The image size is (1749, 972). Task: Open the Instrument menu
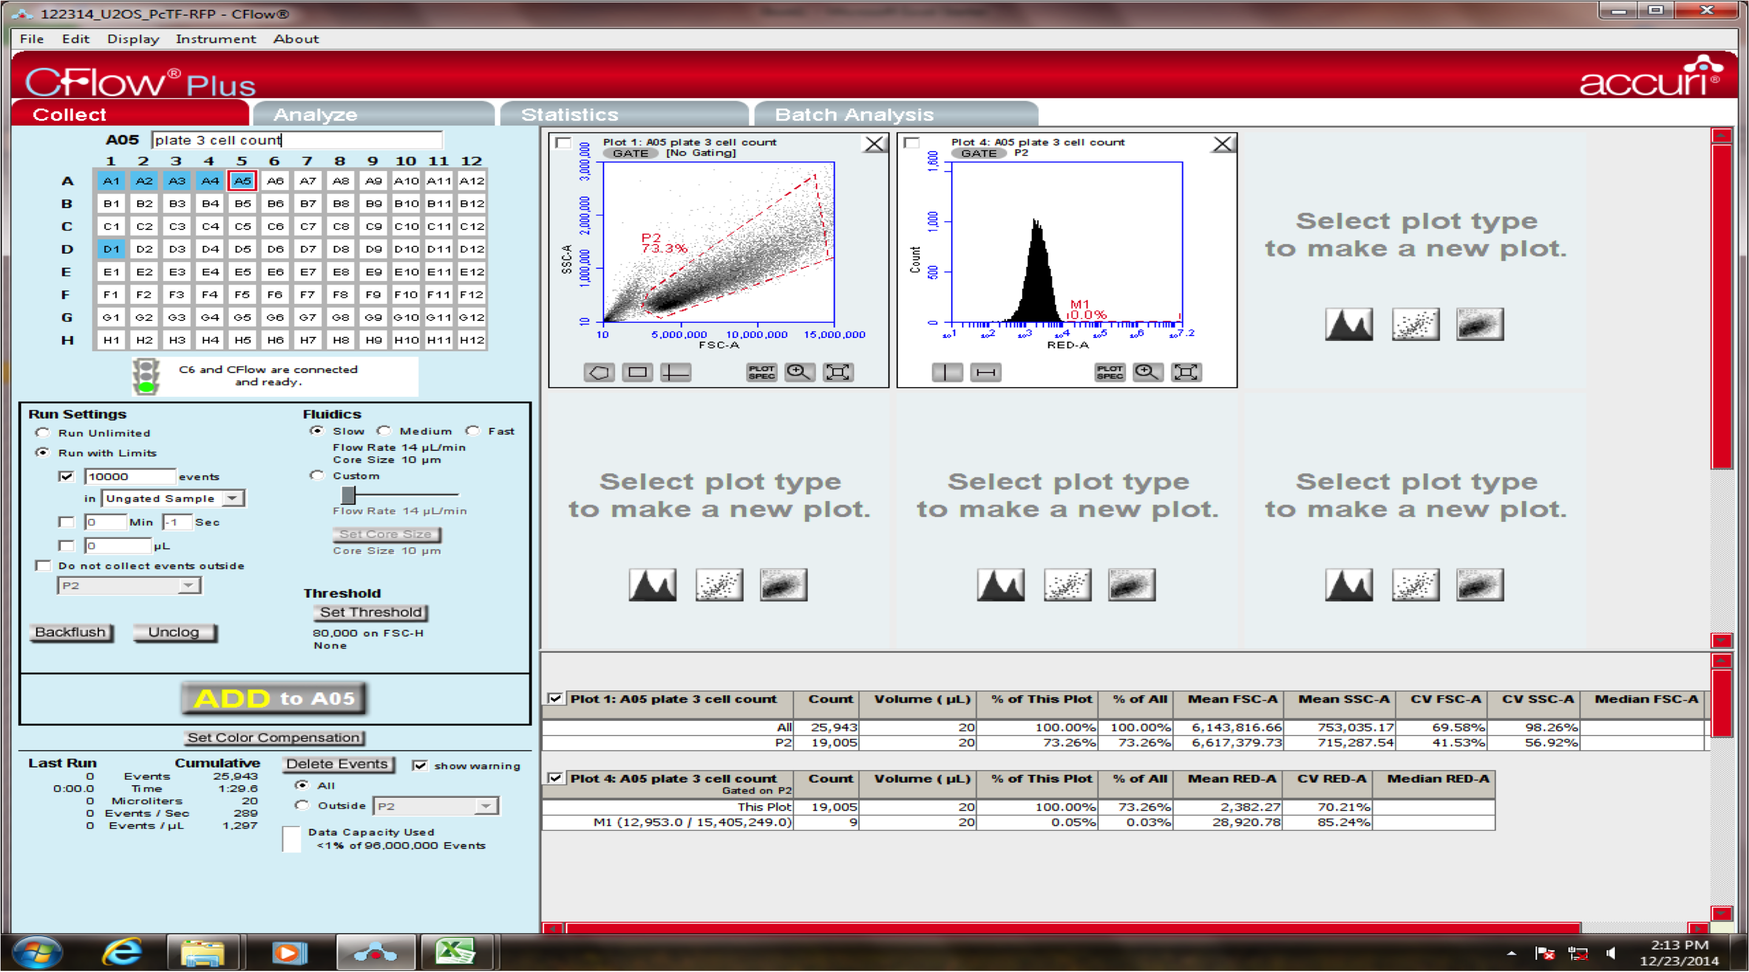tap(216, 39)
